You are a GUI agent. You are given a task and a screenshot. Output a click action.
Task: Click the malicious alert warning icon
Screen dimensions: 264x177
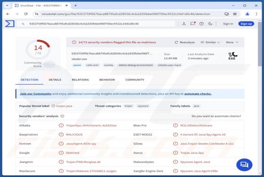74,42
